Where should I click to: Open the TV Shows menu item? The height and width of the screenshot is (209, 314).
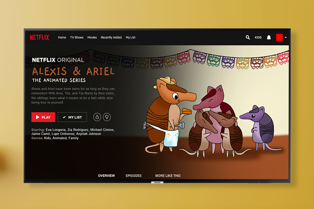[x=77, y=37]
